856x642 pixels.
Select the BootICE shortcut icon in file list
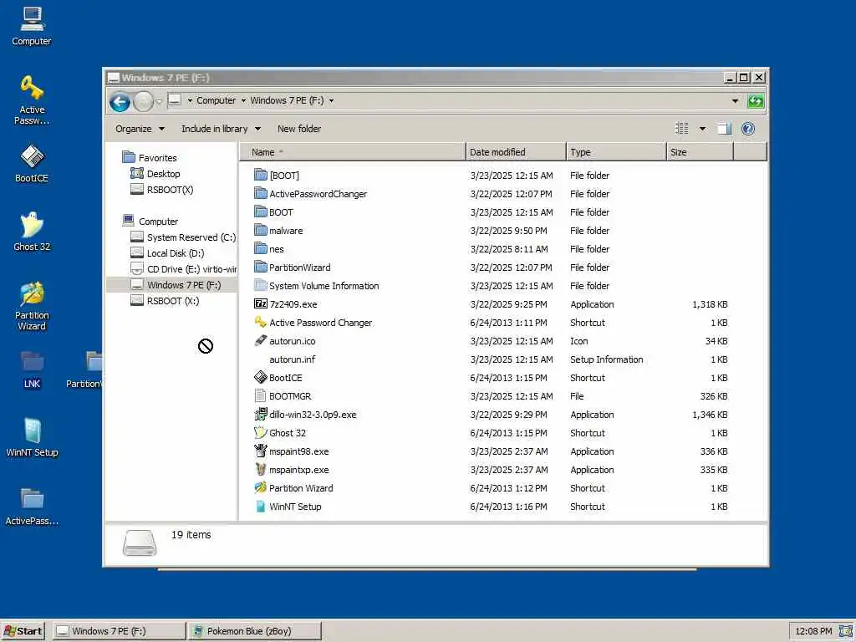[261, 378]
